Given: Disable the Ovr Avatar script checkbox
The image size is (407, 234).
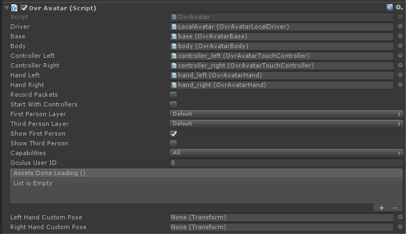Looking at the screenshot, I should pyautogui.click(x=24, y=8).
